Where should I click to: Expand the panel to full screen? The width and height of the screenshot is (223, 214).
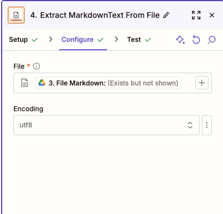click(x=196, y=15)
